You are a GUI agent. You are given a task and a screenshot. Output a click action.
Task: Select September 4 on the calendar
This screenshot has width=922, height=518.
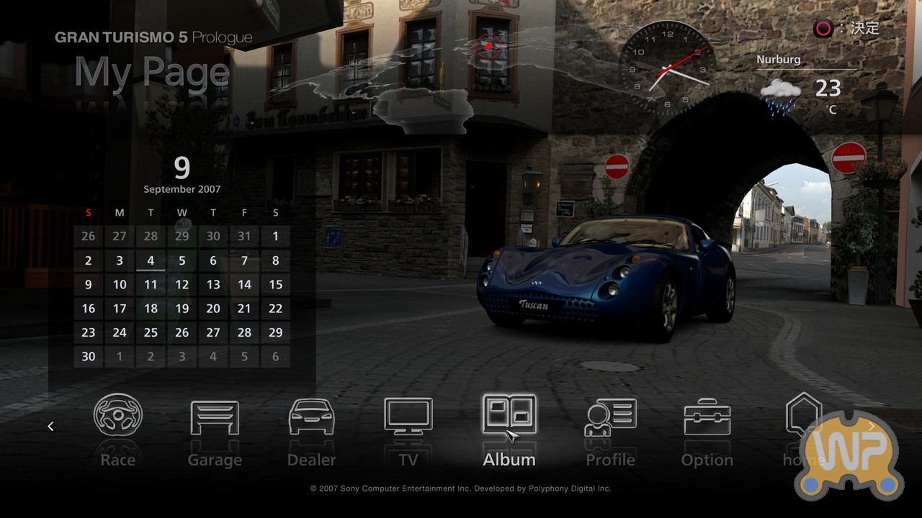pos(151,260)
